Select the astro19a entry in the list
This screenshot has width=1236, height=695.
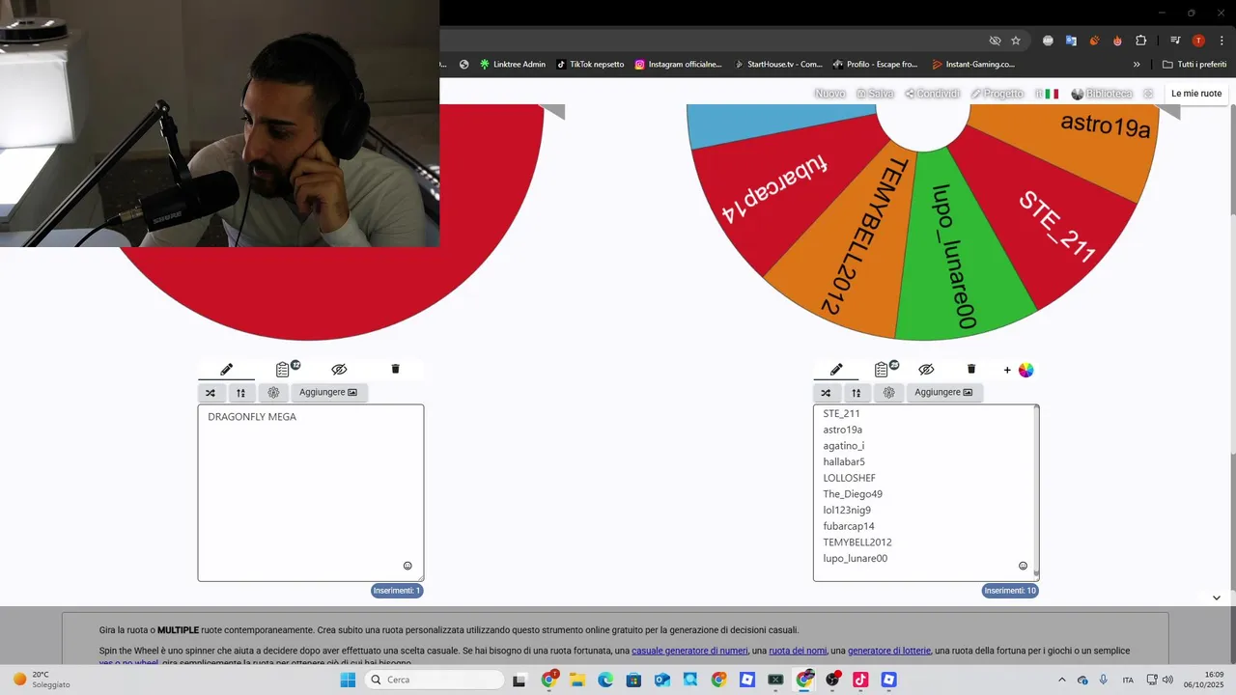pos(842,430)
